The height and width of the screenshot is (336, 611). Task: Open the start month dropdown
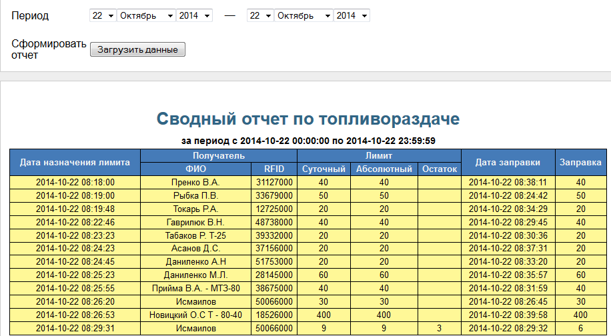pos(145,15)
